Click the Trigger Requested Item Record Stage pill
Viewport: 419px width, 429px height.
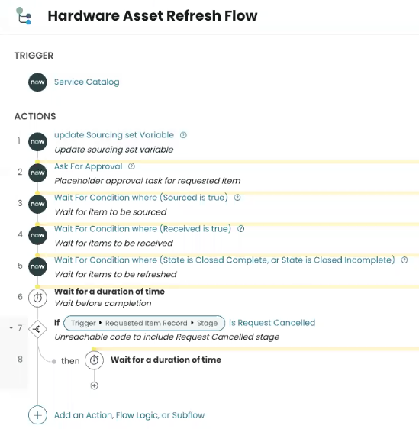(144, 323)
